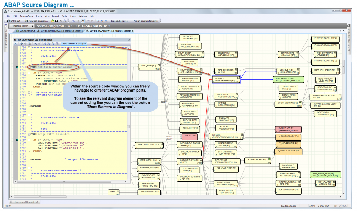Select the hand pan tool in the toolbar
Screen dimensions: 357x212
(x=82, y=21)
